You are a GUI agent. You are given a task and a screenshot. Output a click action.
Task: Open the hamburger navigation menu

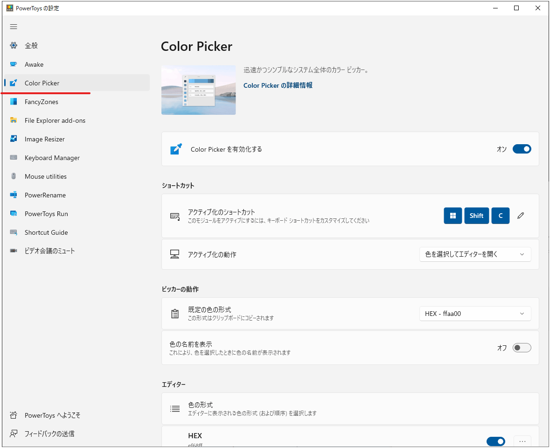[14, 27]
